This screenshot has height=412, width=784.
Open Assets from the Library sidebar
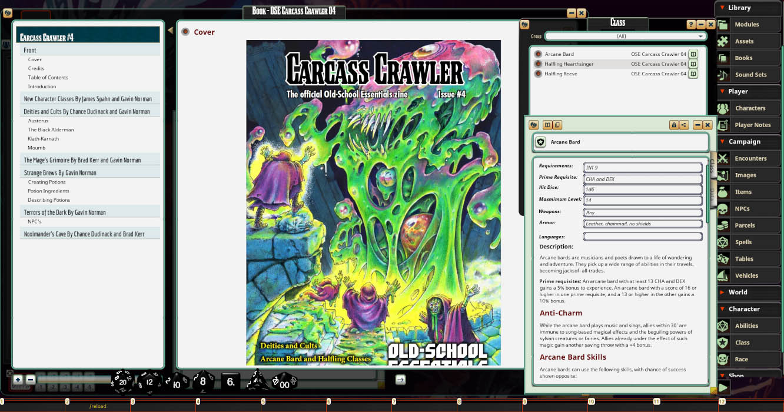click(x=749, y=41)
